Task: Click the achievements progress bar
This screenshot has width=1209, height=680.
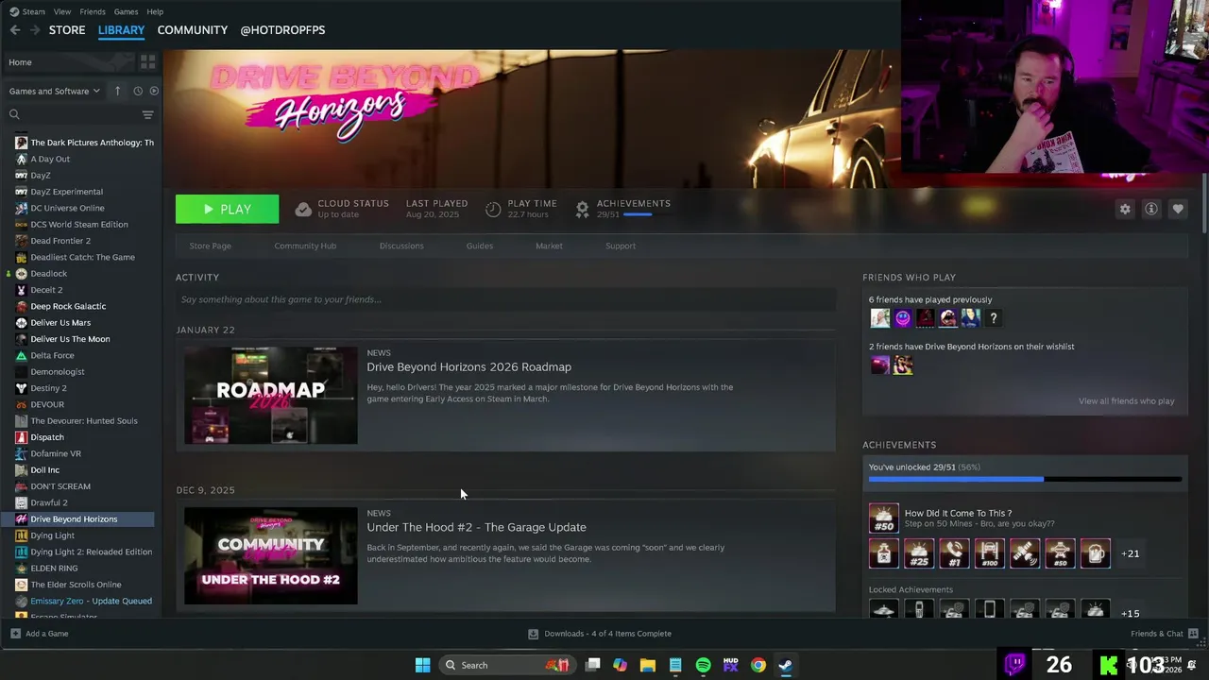Action: 1025,480
